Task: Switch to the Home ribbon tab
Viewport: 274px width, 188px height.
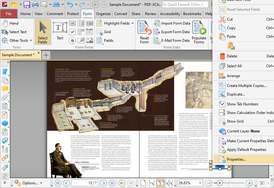Action: (25, 14)
